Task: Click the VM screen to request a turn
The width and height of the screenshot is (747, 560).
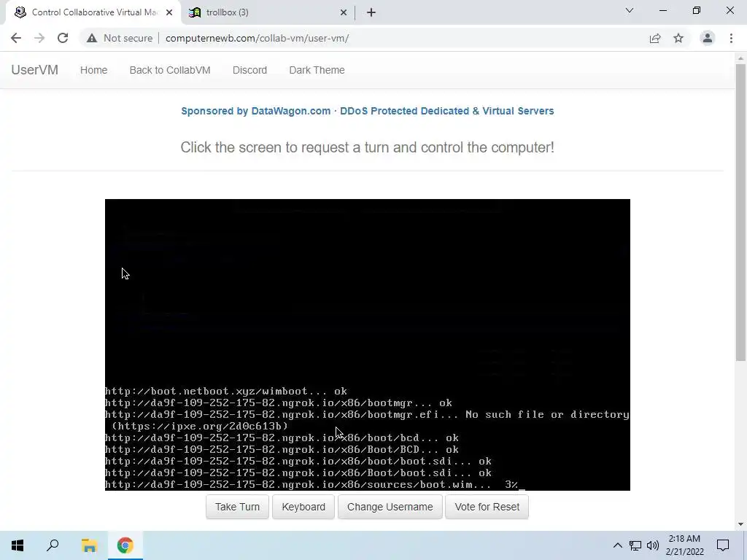Action: 368,345
